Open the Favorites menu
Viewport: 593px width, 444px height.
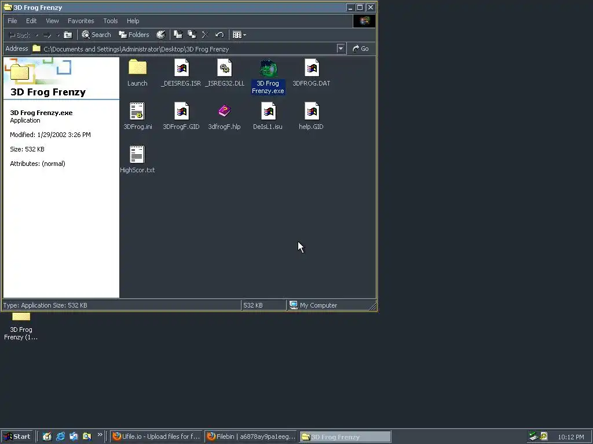pyautogui.click(x=81, y=21)
